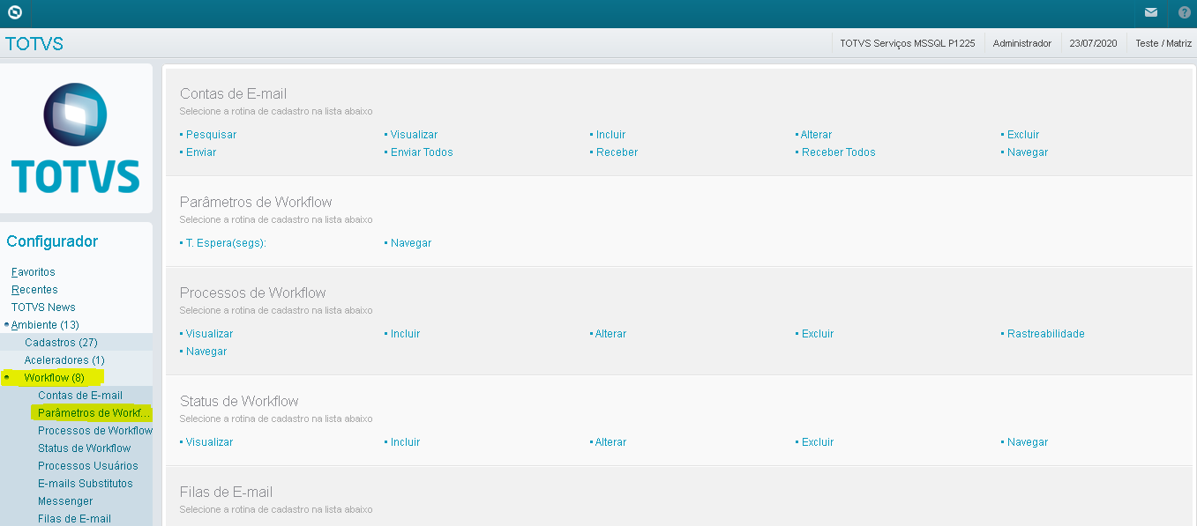1197x526 pixels.
Task: Click Incluir under Status de Workflow
Action: 405,442
